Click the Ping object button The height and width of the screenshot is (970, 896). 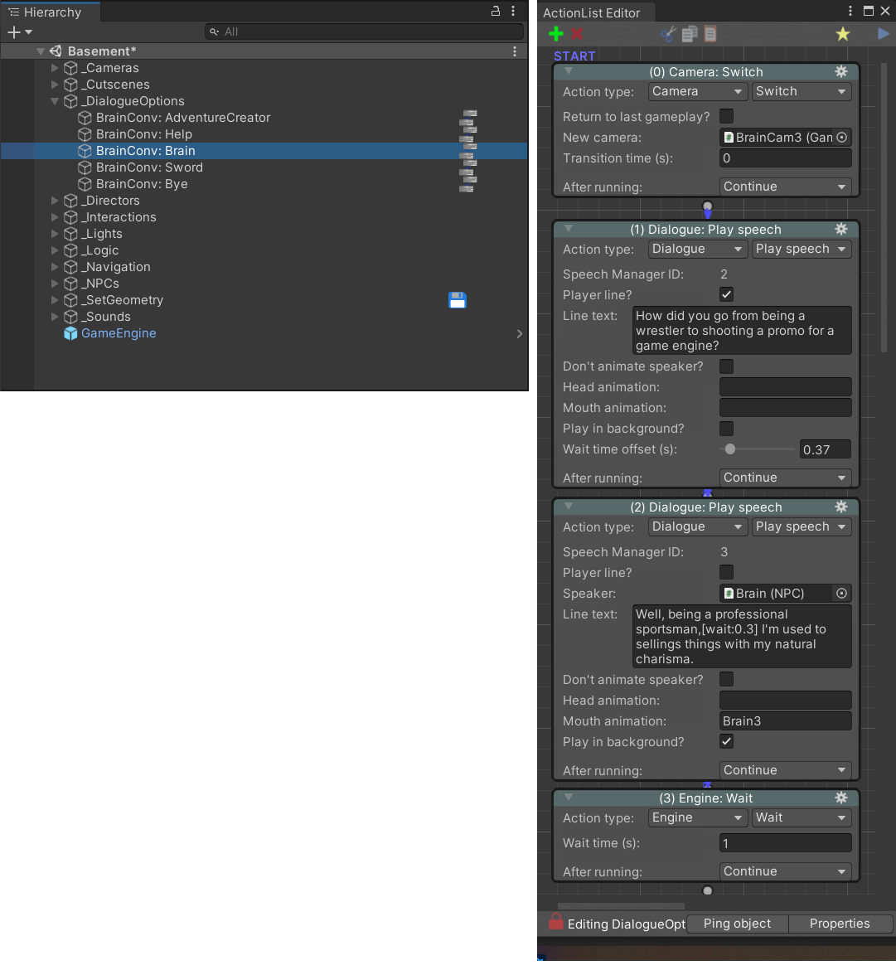tap(737, 924)
